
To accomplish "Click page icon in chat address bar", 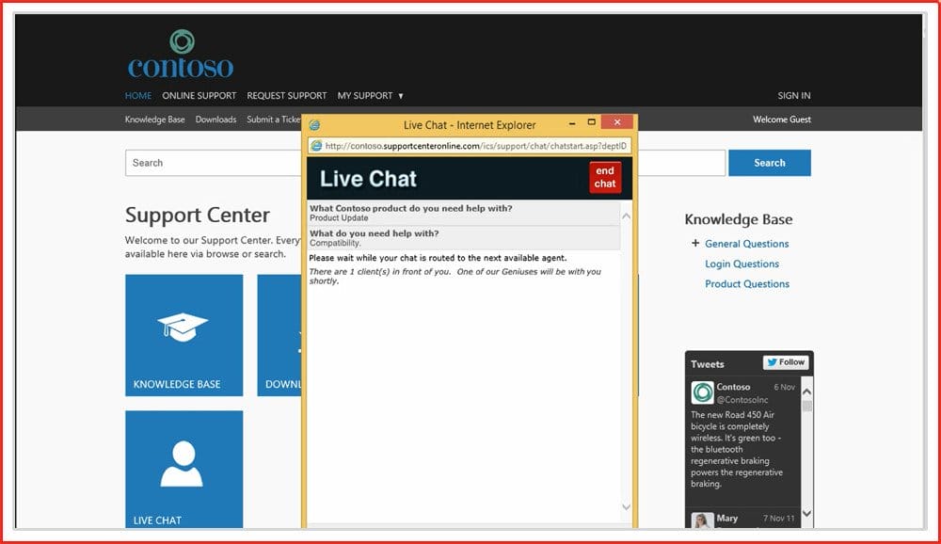I will click(317, 146).
